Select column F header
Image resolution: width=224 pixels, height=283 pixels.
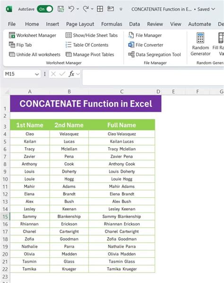[198, 92]
